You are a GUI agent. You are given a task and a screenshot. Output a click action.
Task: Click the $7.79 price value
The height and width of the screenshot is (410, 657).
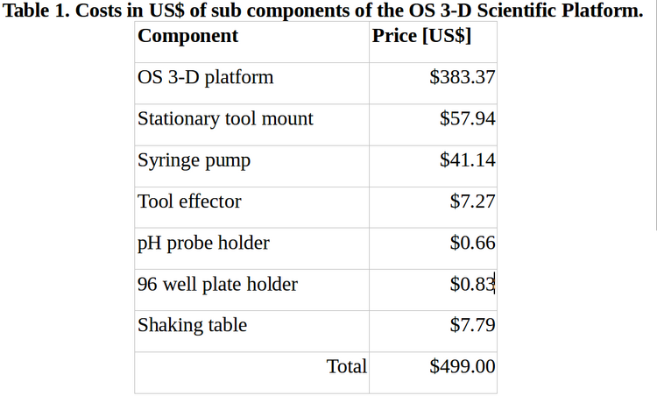(473, 325)
